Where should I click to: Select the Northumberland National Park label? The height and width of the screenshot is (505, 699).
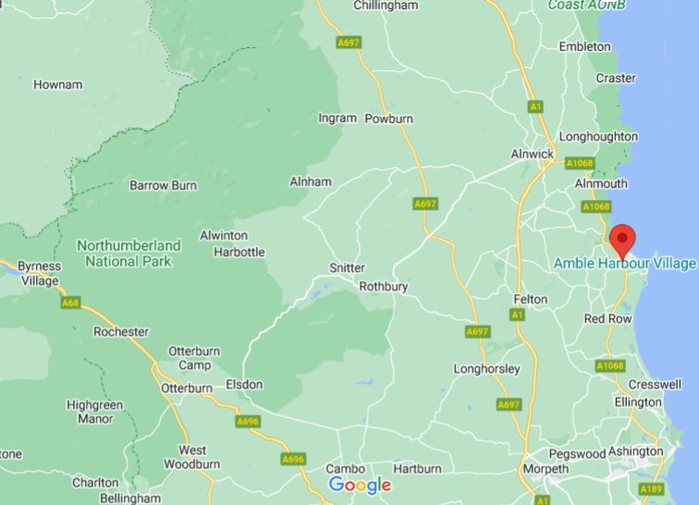pyautogui.click(x=129, y=253)
